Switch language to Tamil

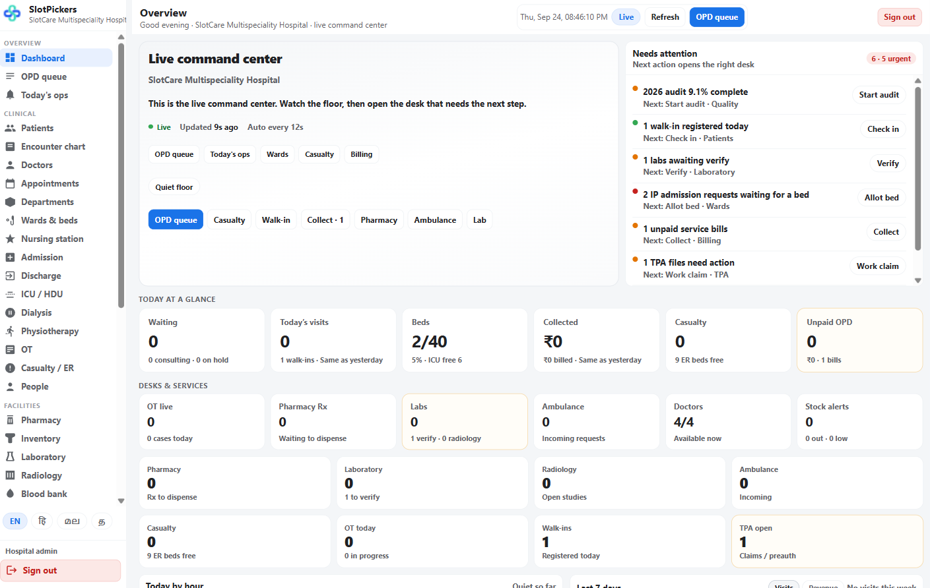(x=102, y=521)
